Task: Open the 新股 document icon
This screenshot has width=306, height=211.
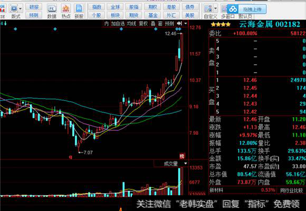Action: pos(79,9)
